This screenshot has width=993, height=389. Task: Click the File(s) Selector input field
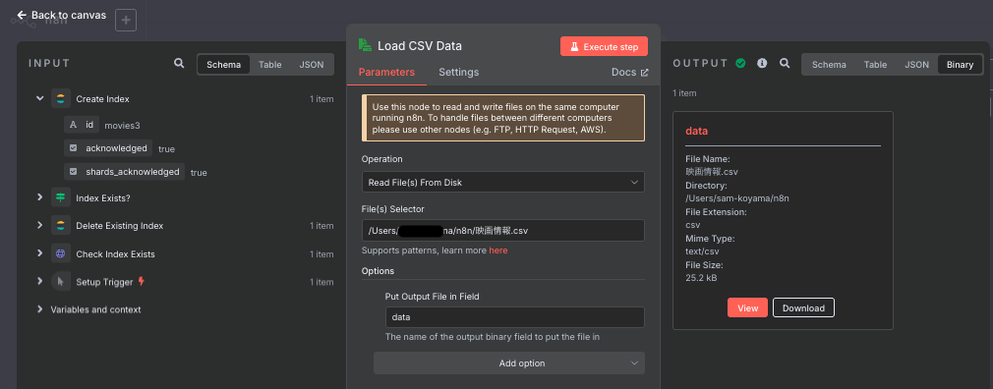(x=502, y=230)
